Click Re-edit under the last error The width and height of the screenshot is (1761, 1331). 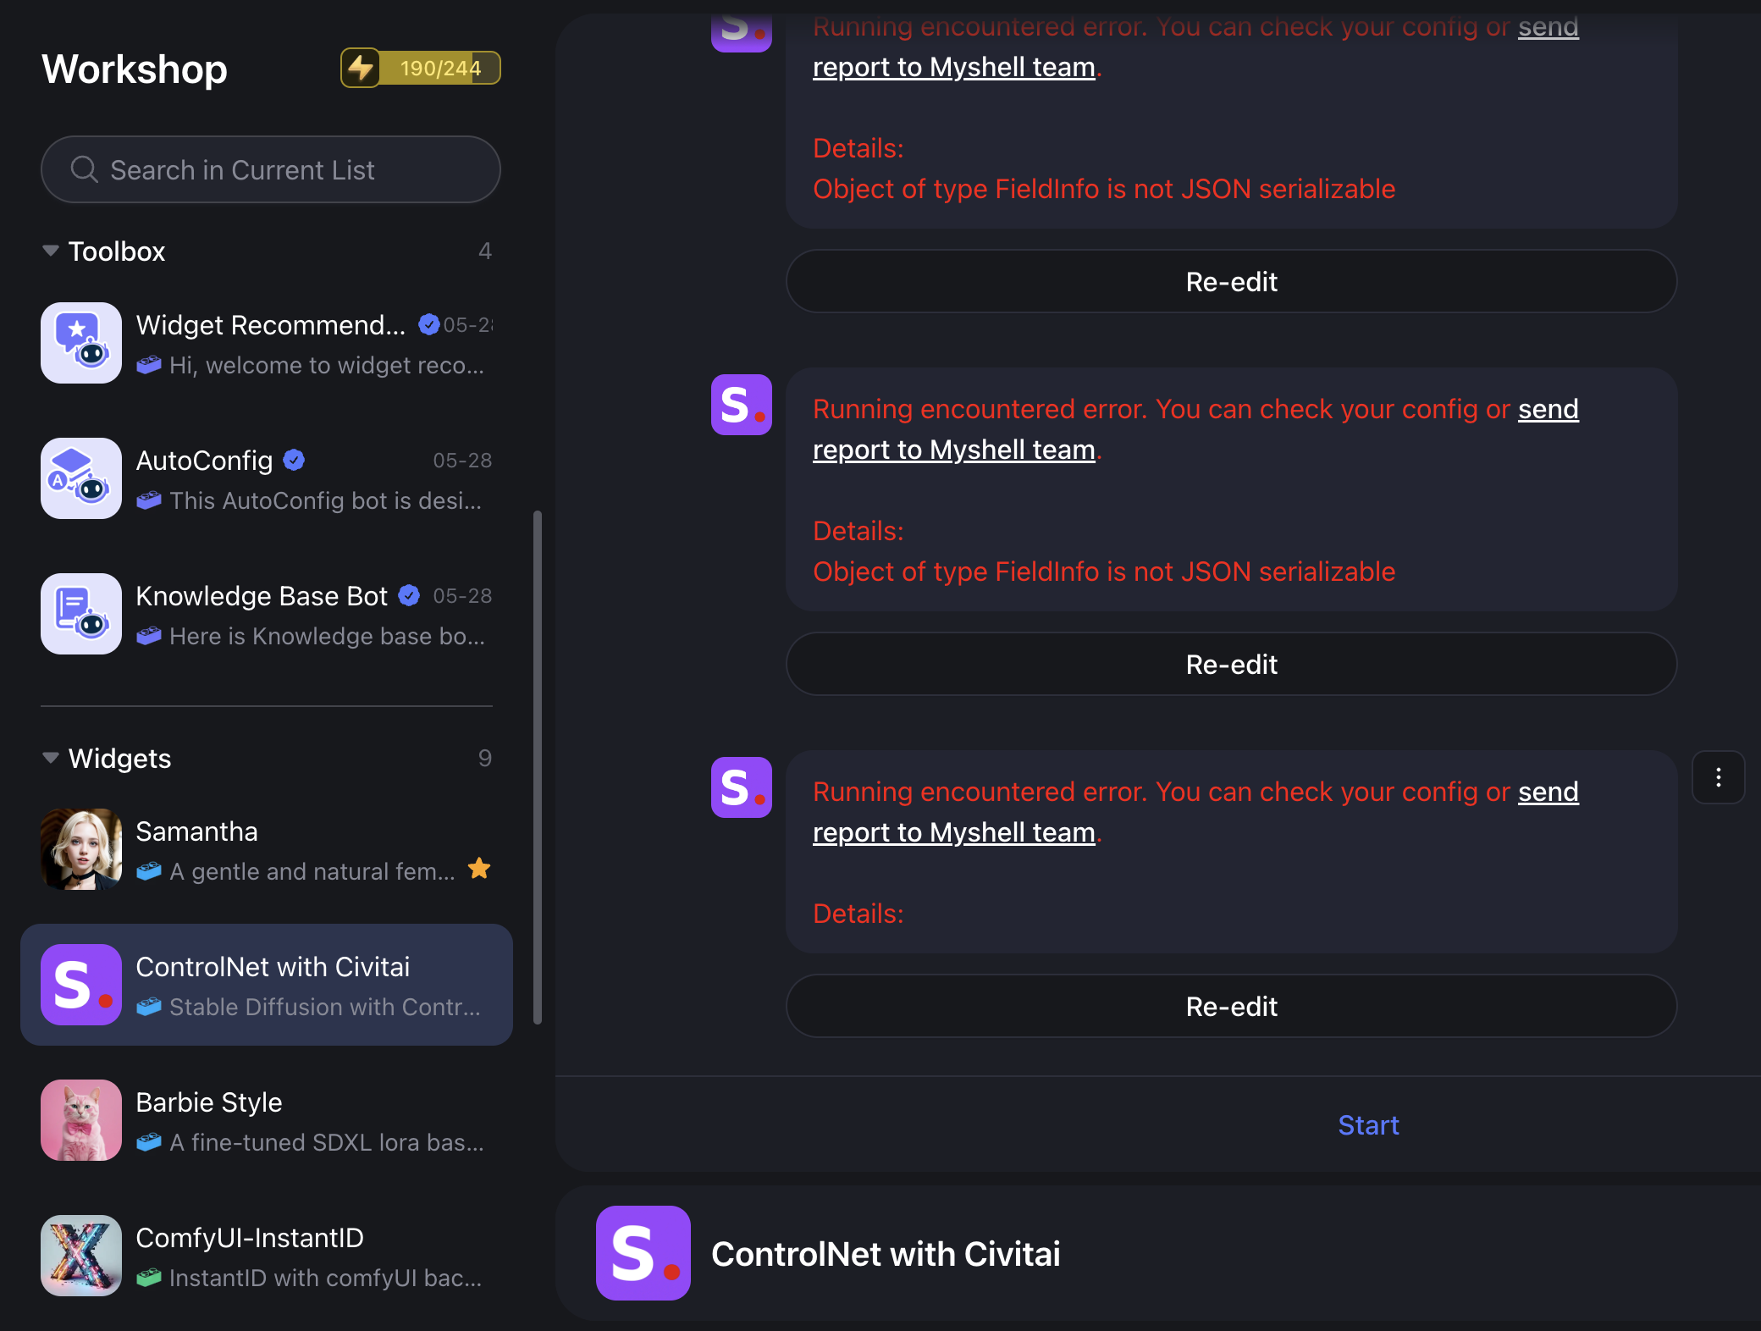[x=1231, y=1006]
